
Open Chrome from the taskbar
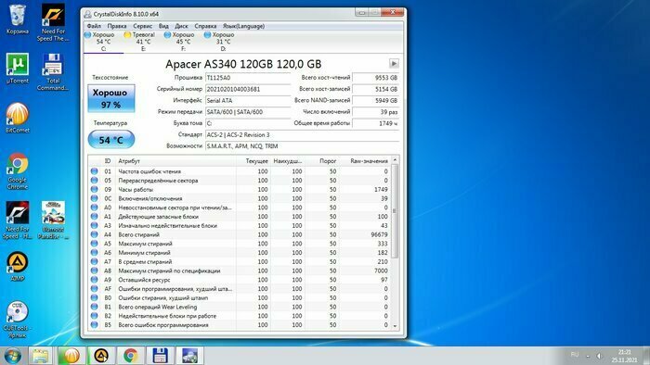pos(130,356)
